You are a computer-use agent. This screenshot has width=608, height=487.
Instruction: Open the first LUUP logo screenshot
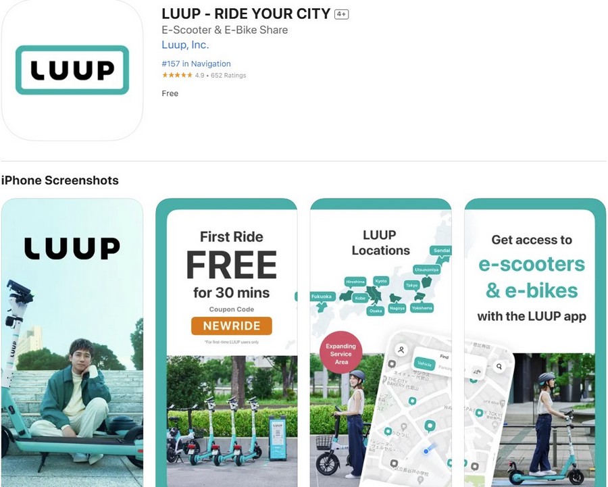pyautogui.click(x=72, y=342)
